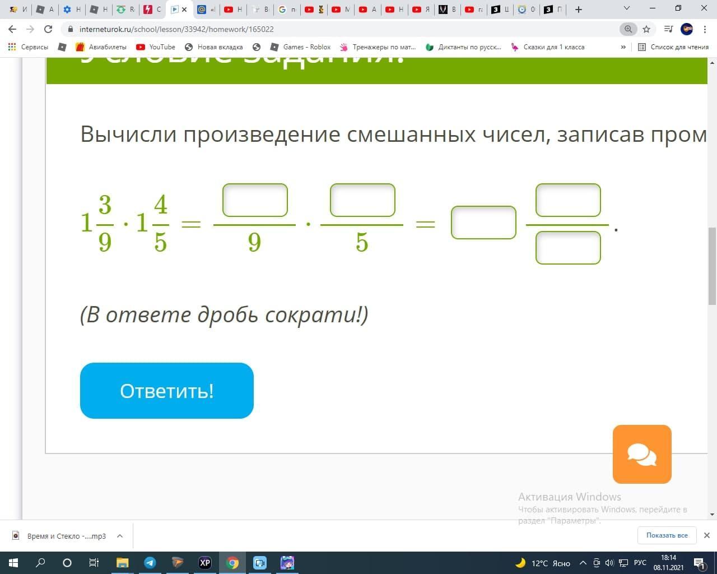The image size is (717, 574).
Task: Open Список для чтения reading list
Action: pyautogui.click(x=673, y=47)
